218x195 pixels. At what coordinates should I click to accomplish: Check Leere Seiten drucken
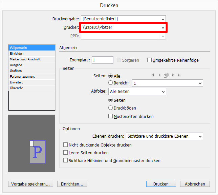pyautogui.click(x=65, y=153)
